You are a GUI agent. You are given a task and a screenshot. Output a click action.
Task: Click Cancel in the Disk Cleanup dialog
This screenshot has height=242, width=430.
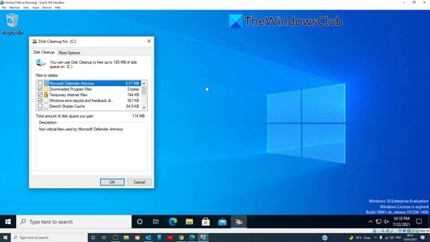[x=139, y=182]
